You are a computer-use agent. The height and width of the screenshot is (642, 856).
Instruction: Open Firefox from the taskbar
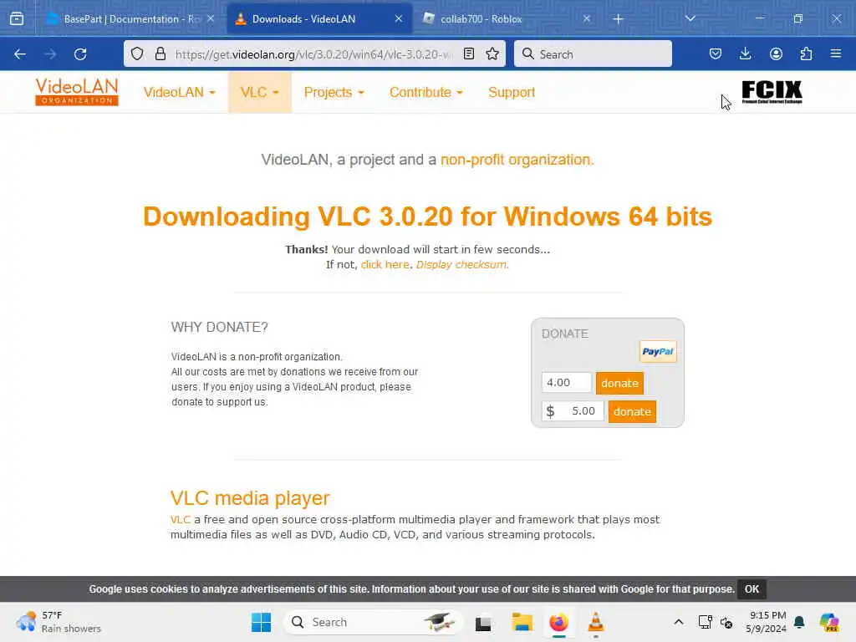point(558,622)
